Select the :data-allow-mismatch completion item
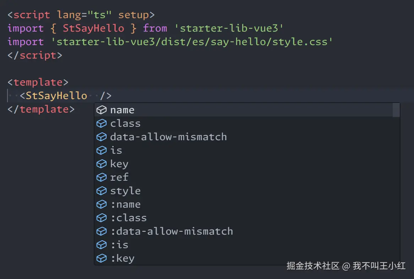 click(172, 231)
